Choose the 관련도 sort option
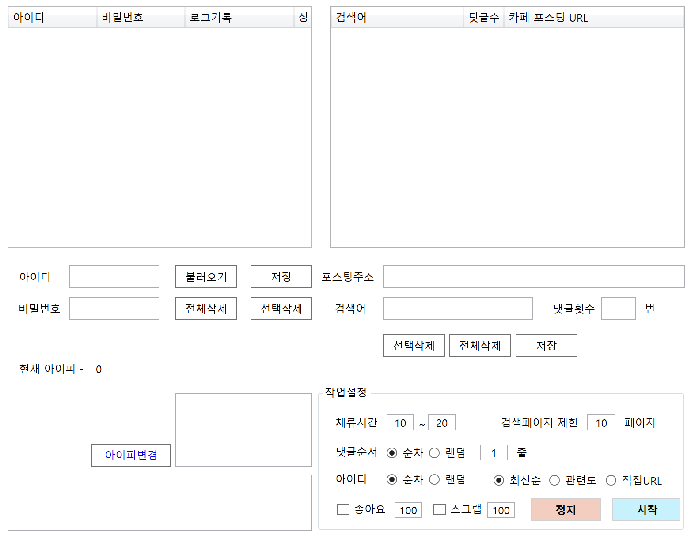Screen dimensions: 691x535 coord(554,480)
